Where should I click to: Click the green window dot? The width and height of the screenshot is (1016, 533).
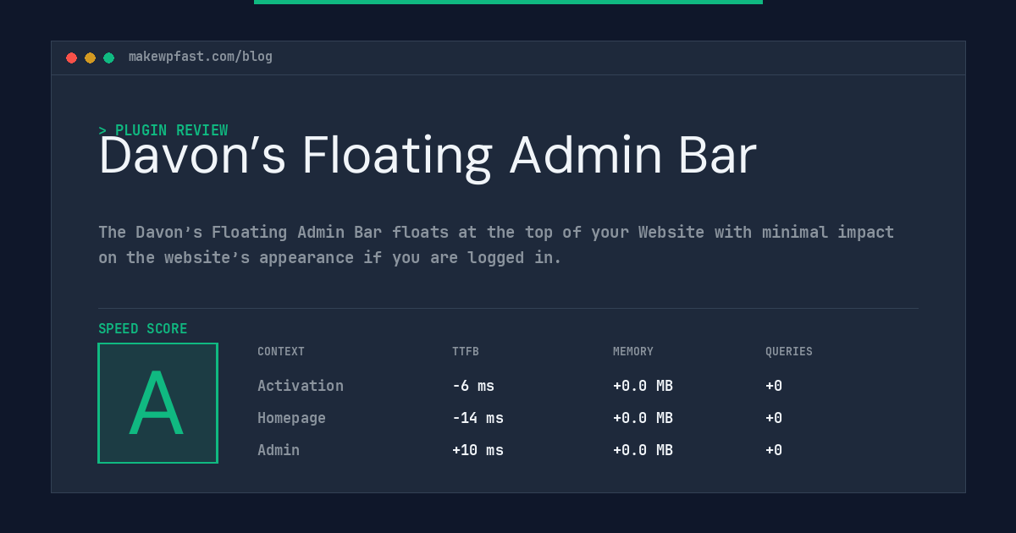tap(108, 58)
